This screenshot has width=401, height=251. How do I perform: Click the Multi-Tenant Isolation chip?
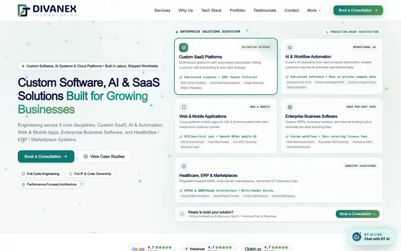[193, 83]
